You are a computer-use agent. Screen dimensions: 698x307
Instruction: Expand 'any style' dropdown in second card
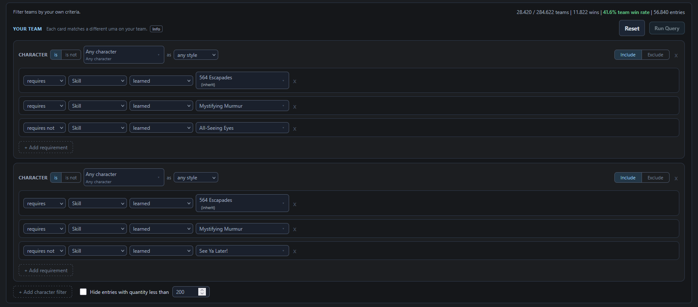(196, 178)
